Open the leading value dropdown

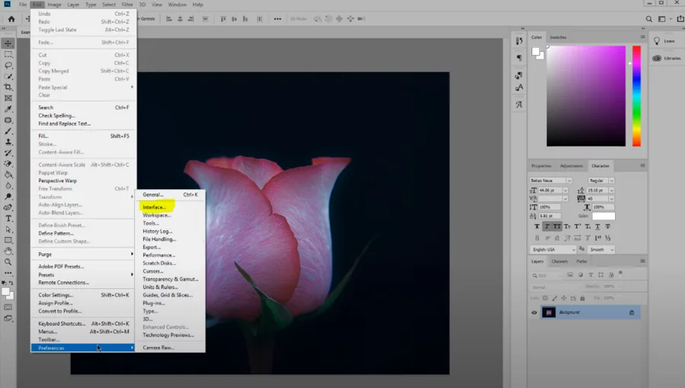point(611,191)
